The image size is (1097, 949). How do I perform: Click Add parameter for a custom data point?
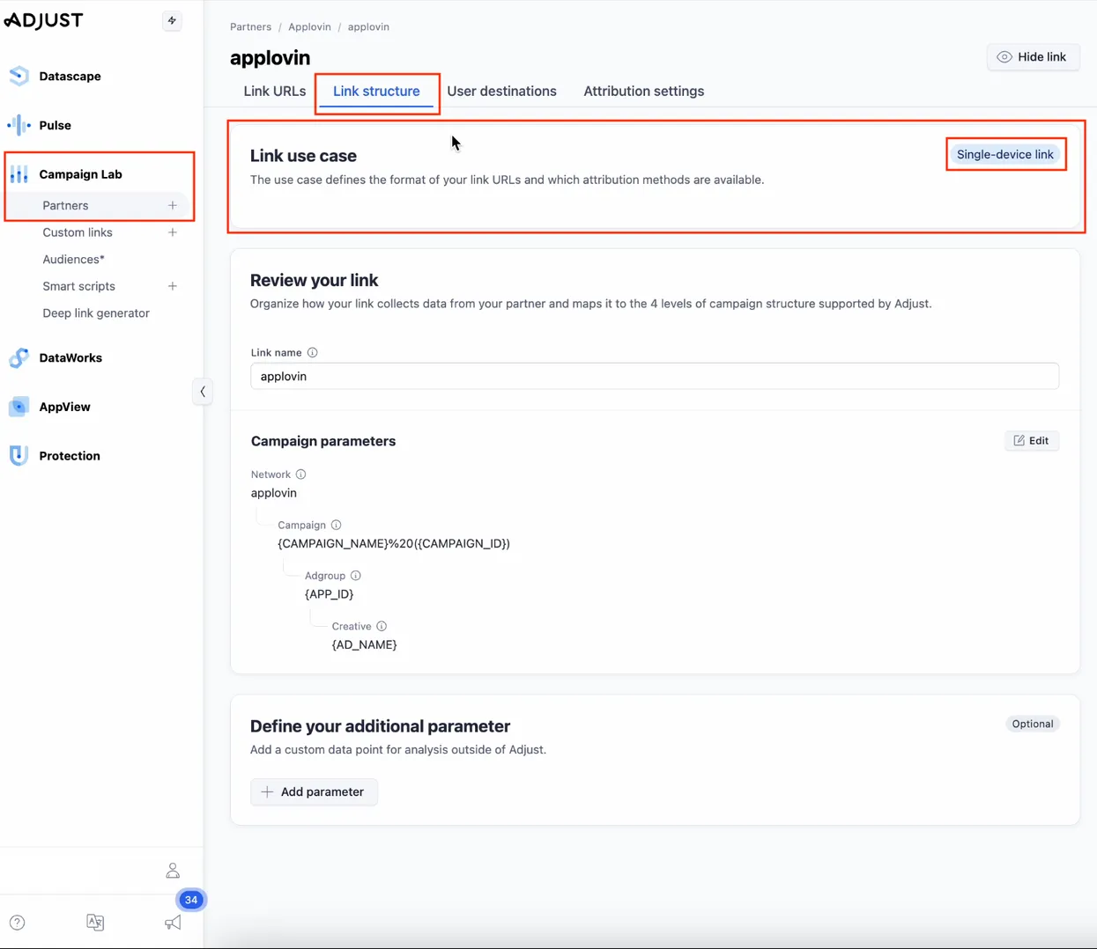[314, 791]
